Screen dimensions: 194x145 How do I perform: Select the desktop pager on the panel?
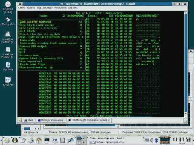click(81, 140)
